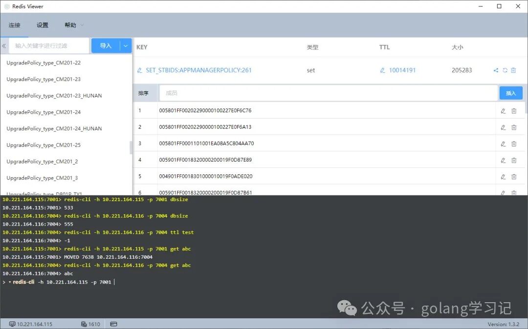Delete member row 4 ending 0D87E89
Viewport: 528px width, 329px height.
tap(514, 160)
